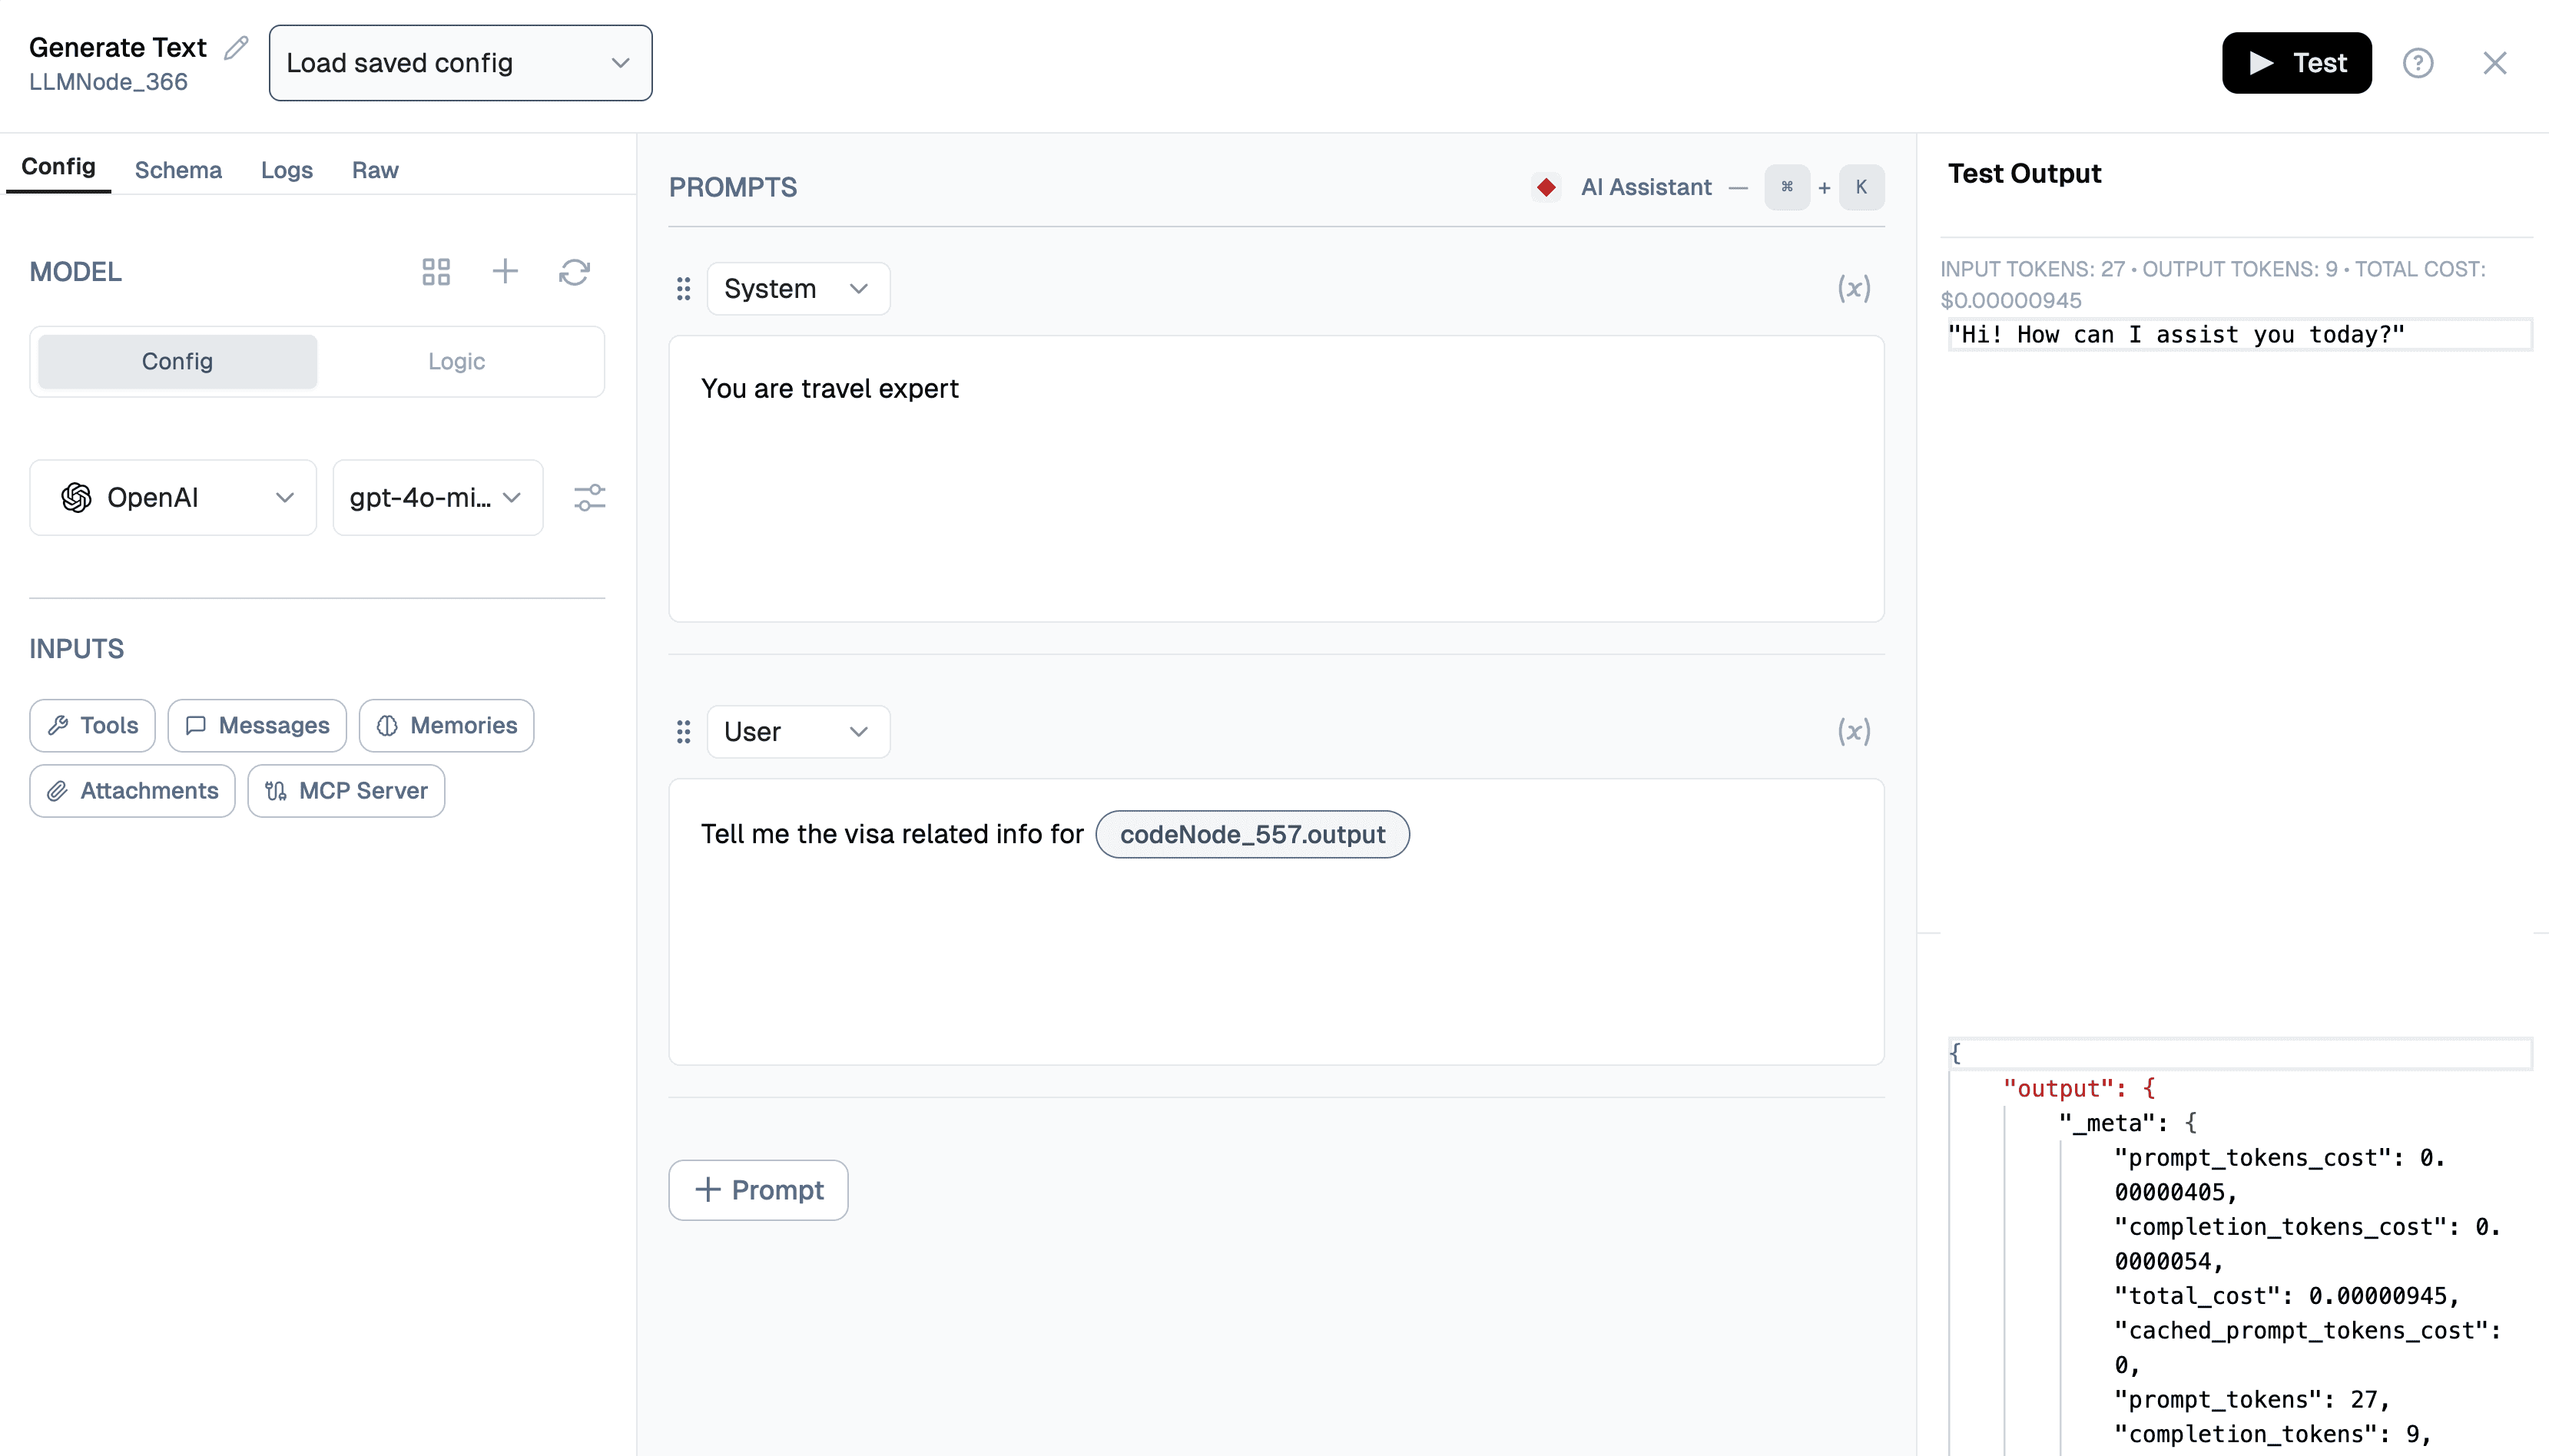
Task: Open the help question mark icon
Action: pyautogui.click(x=2419, y=63)
